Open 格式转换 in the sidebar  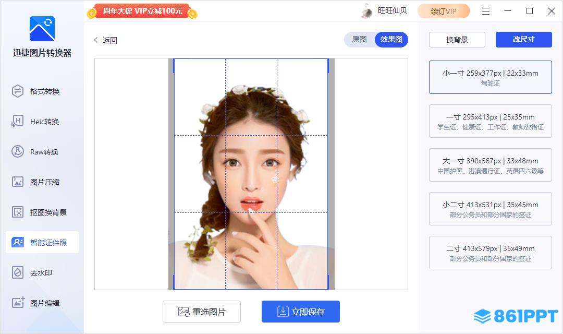pyautogui.click(x=42, y=91)
